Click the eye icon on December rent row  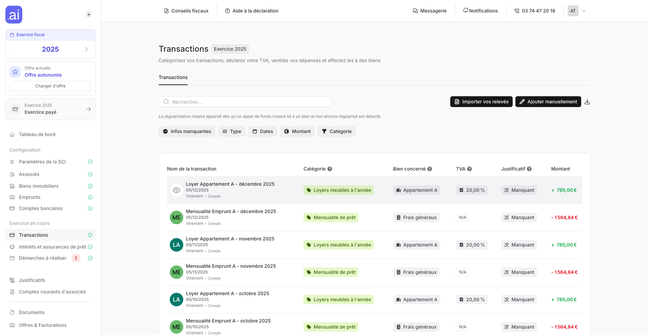[176, 190]
